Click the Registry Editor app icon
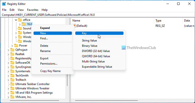195x103 pixels. pyautogui.click(x=4, y=4)
